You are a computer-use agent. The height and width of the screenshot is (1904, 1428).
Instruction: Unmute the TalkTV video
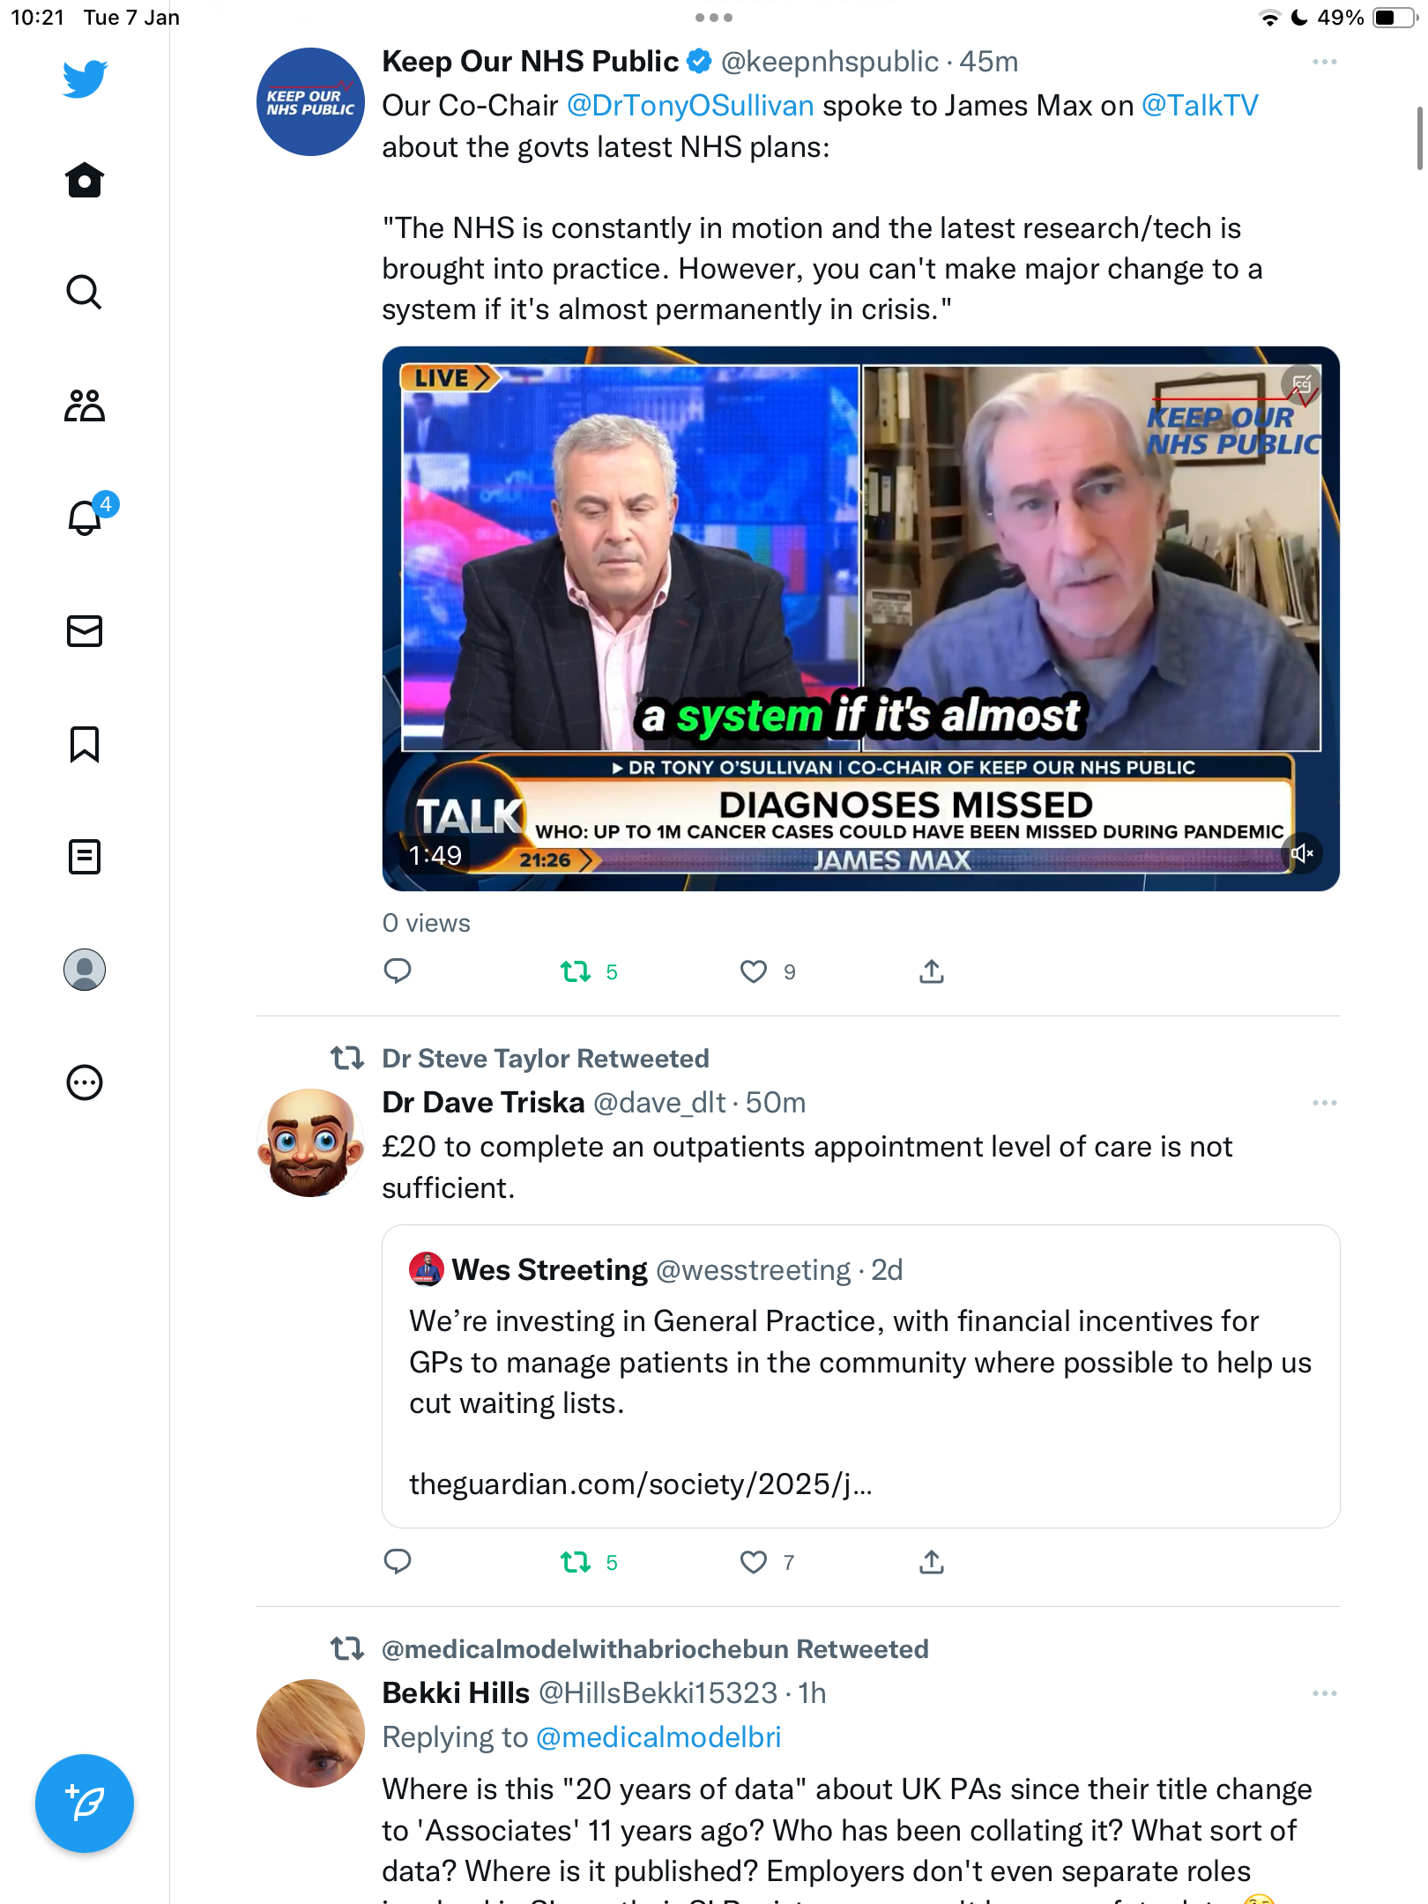pyautogui.click(x=1302, y=852)
